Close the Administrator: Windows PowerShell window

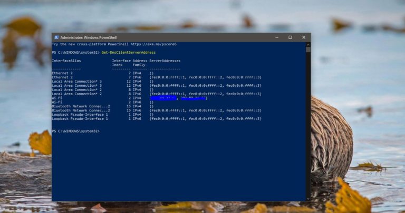point(304,37)
